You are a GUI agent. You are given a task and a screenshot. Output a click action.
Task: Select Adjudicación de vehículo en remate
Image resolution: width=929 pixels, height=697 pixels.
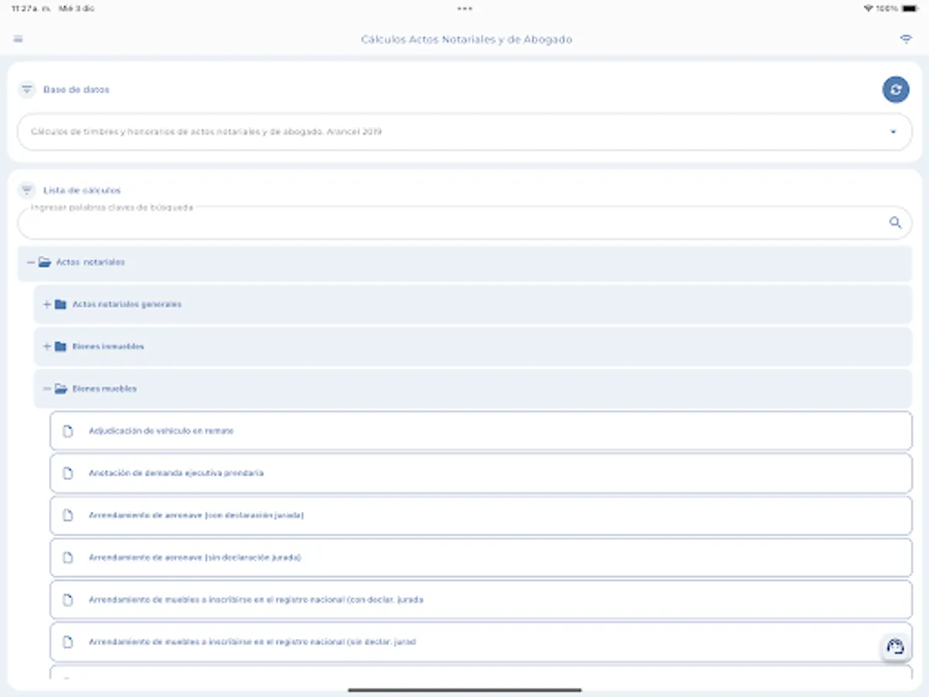pyautogui.click(x=163, y=431)
